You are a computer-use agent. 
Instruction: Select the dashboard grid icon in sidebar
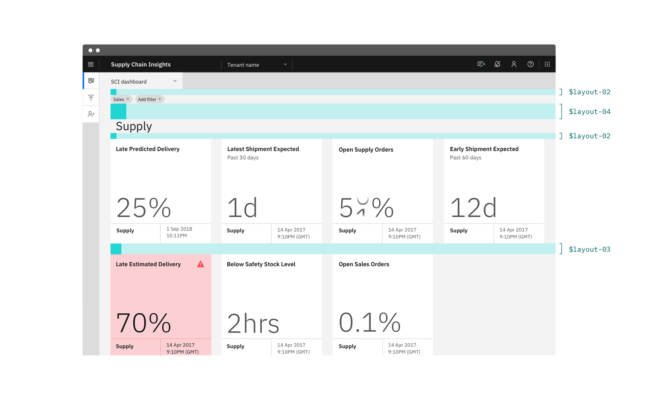click(91, 80)
